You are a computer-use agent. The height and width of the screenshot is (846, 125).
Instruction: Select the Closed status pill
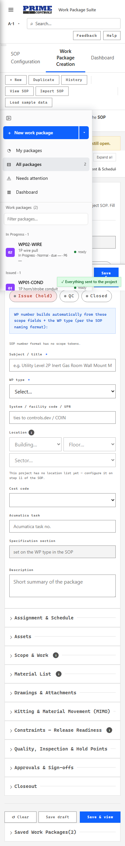pyautogui.click(x=96, y=296)
